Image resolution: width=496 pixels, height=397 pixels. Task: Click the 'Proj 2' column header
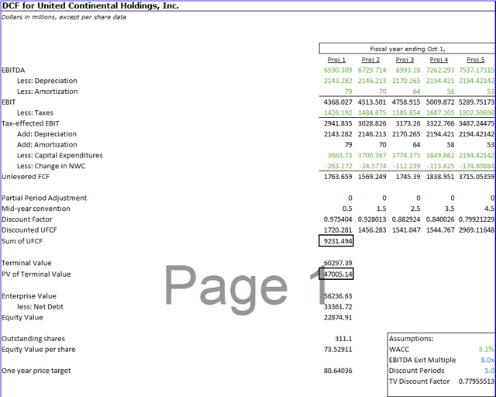click(x=370, y=60)
